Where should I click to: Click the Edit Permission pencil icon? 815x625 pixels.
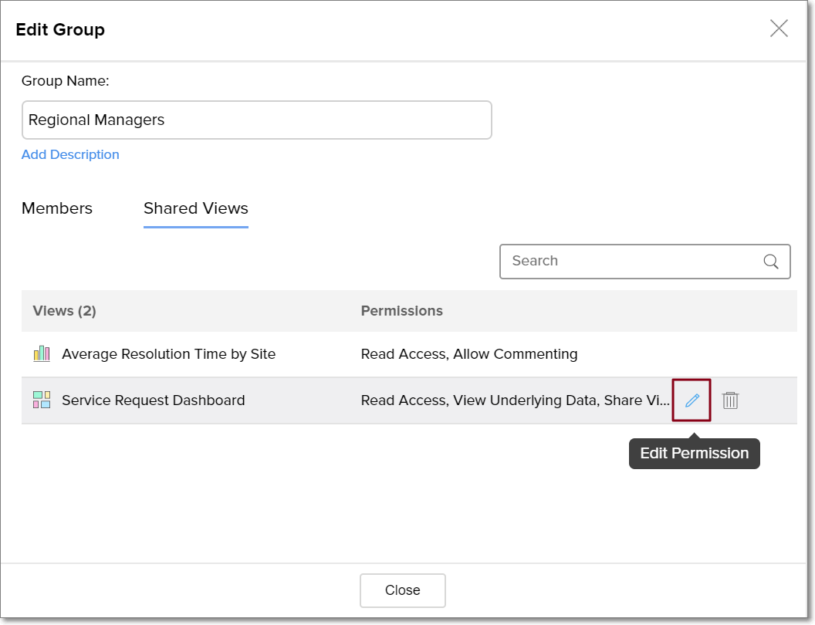(x=692, y=400)
